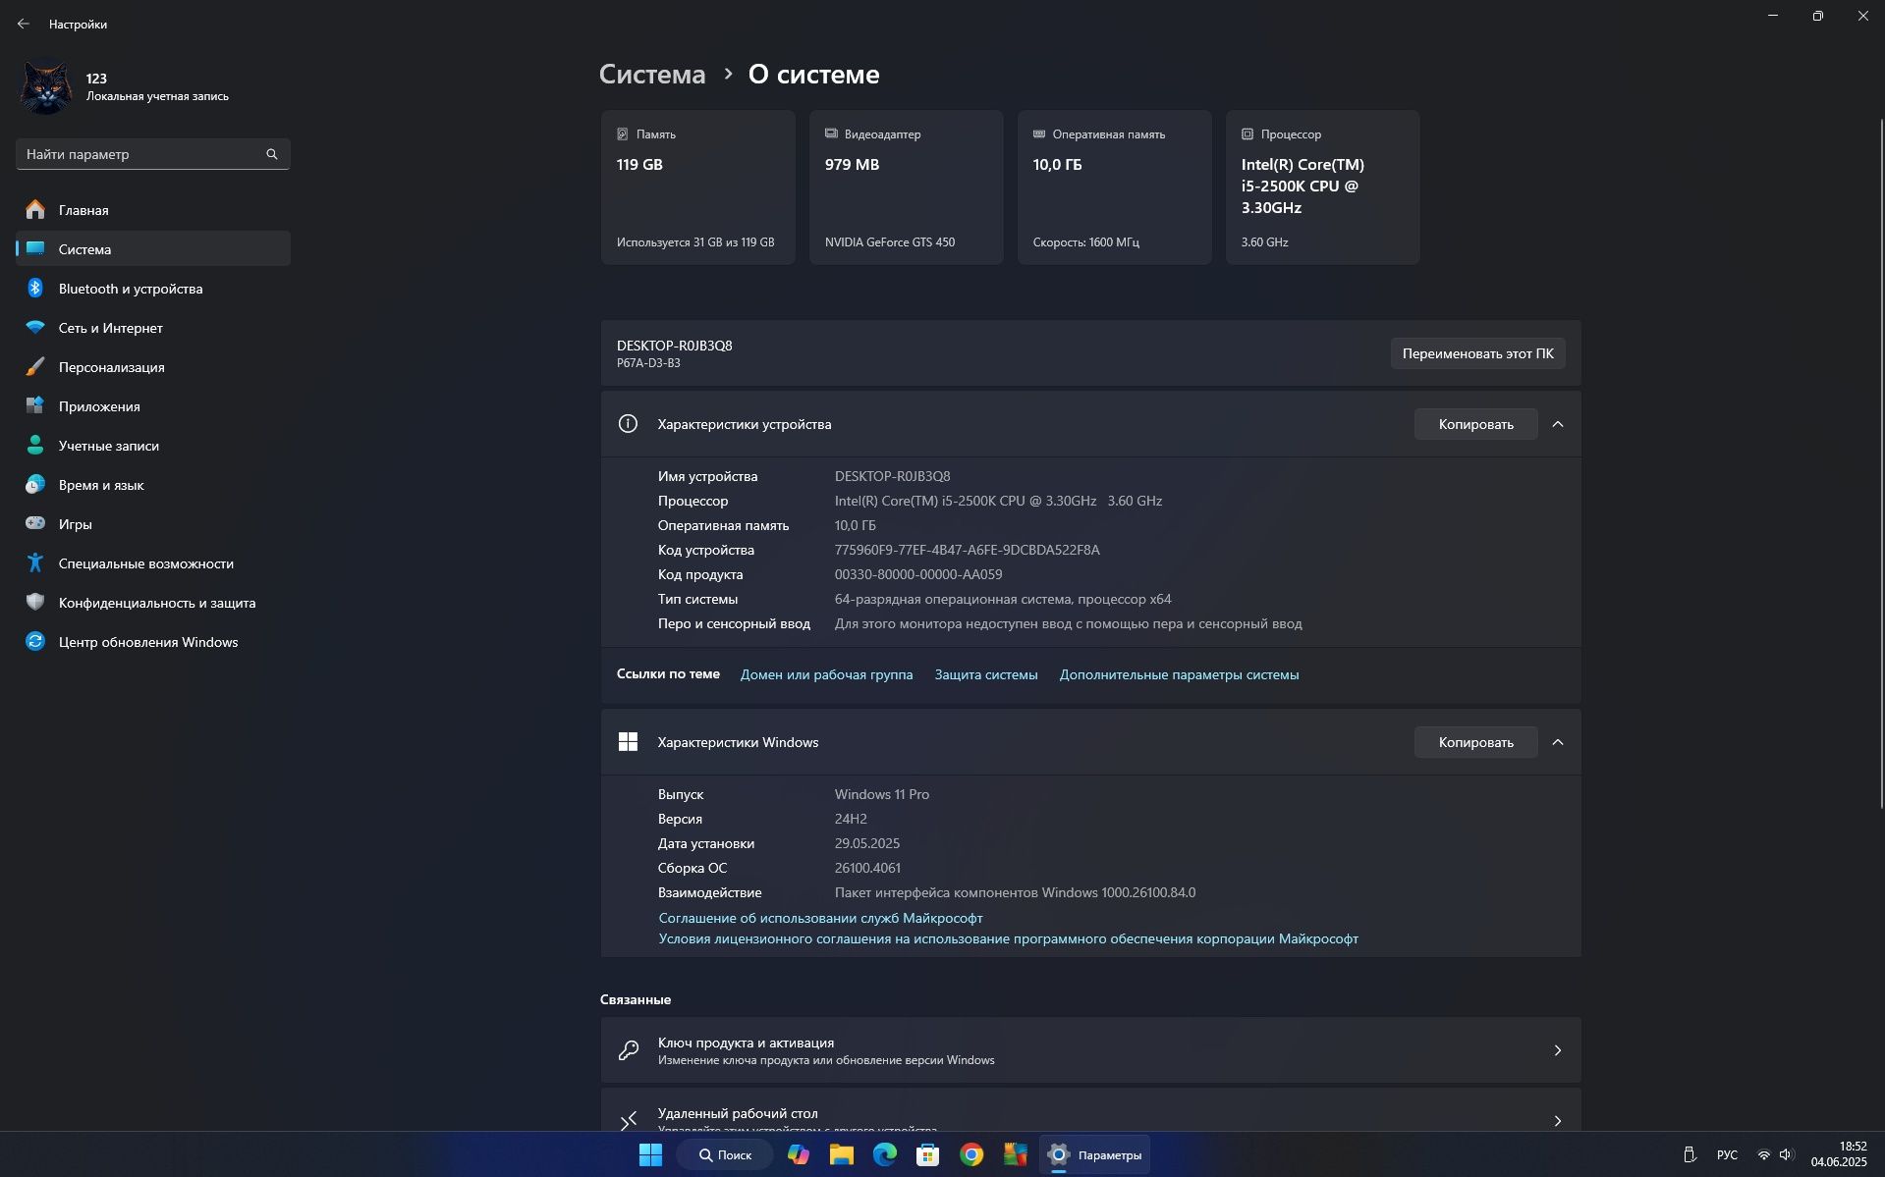Copy device specs with Копировать button
1885x1177 pixels.
pos(1476,424)
